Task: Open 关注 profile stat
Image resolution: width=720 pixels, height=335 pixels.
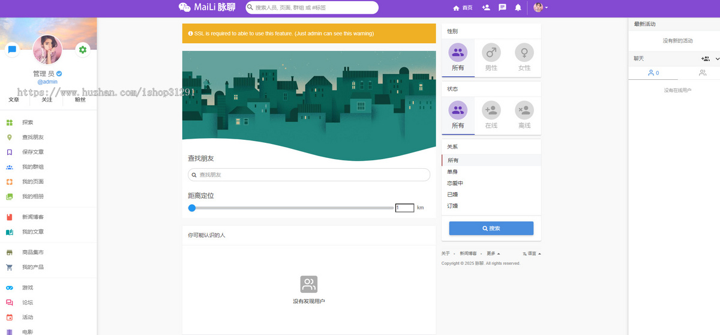Action: pos(47,100)
